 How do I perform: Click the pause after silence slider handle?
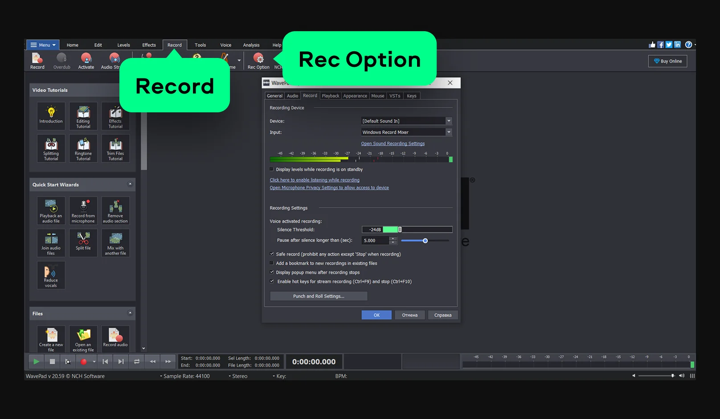click(425, 241)
